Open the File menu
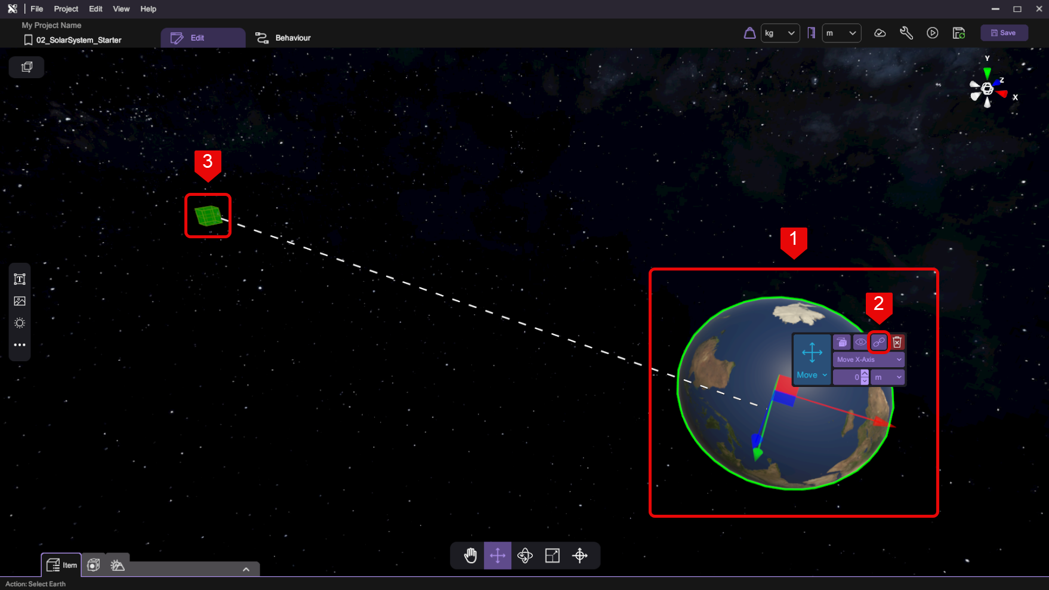The height and width of the screenshot is (590, 1049). 36,9
